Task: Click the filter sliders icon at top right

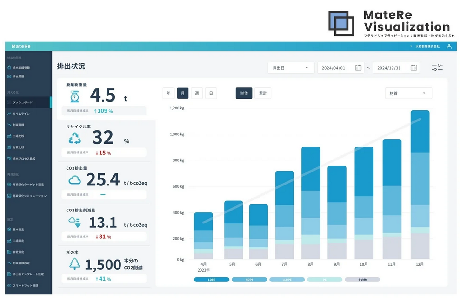Action: [x=437, y=68]
